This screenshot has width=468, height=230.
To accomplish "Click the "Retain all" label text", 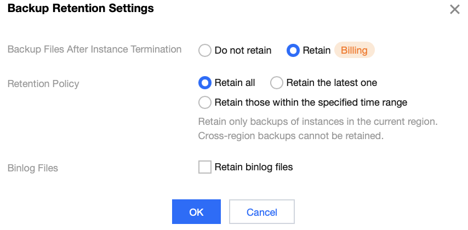I will point(235,83).
